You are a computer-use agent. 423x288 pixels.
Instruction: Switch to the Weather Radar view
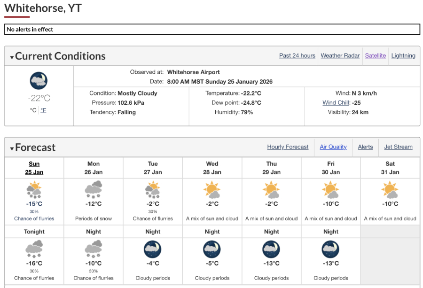(x=340, y=55)
